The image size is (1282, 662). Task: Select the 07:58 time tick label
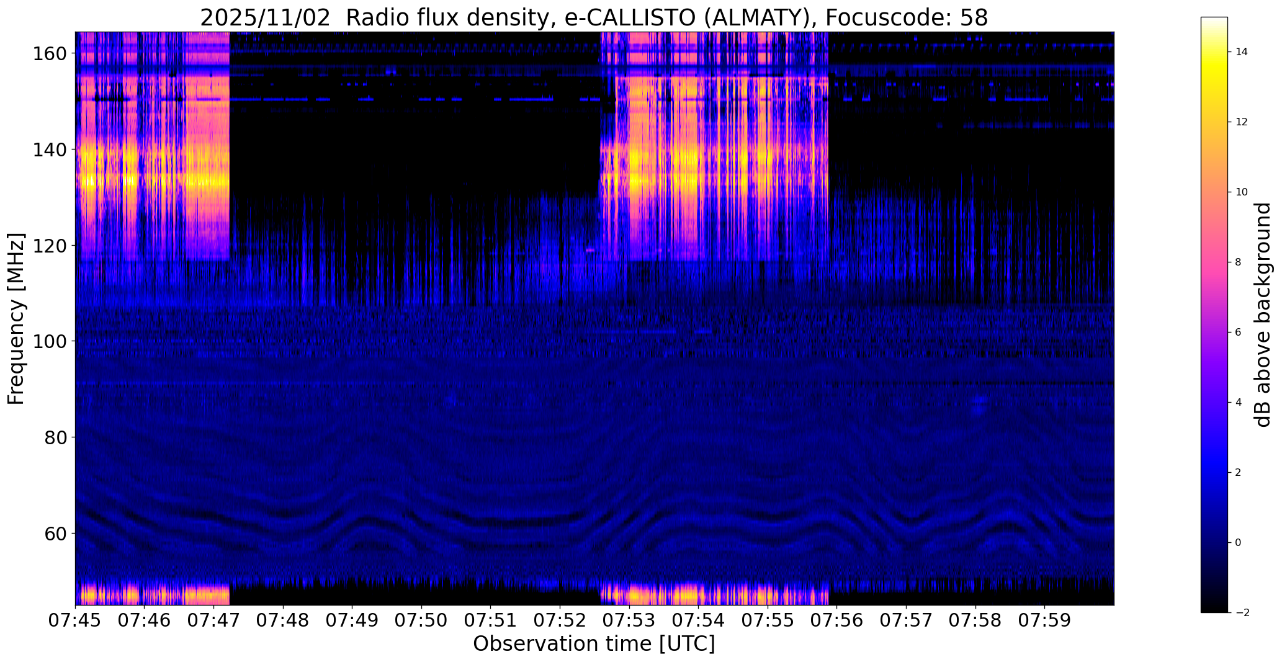(975, 620)
